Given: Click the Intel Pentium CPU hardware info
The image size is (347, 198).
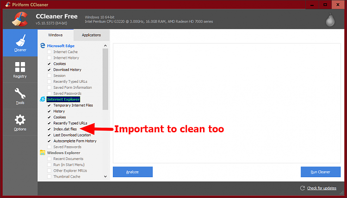Looking at the screenshot, I should tap(149, 21).
